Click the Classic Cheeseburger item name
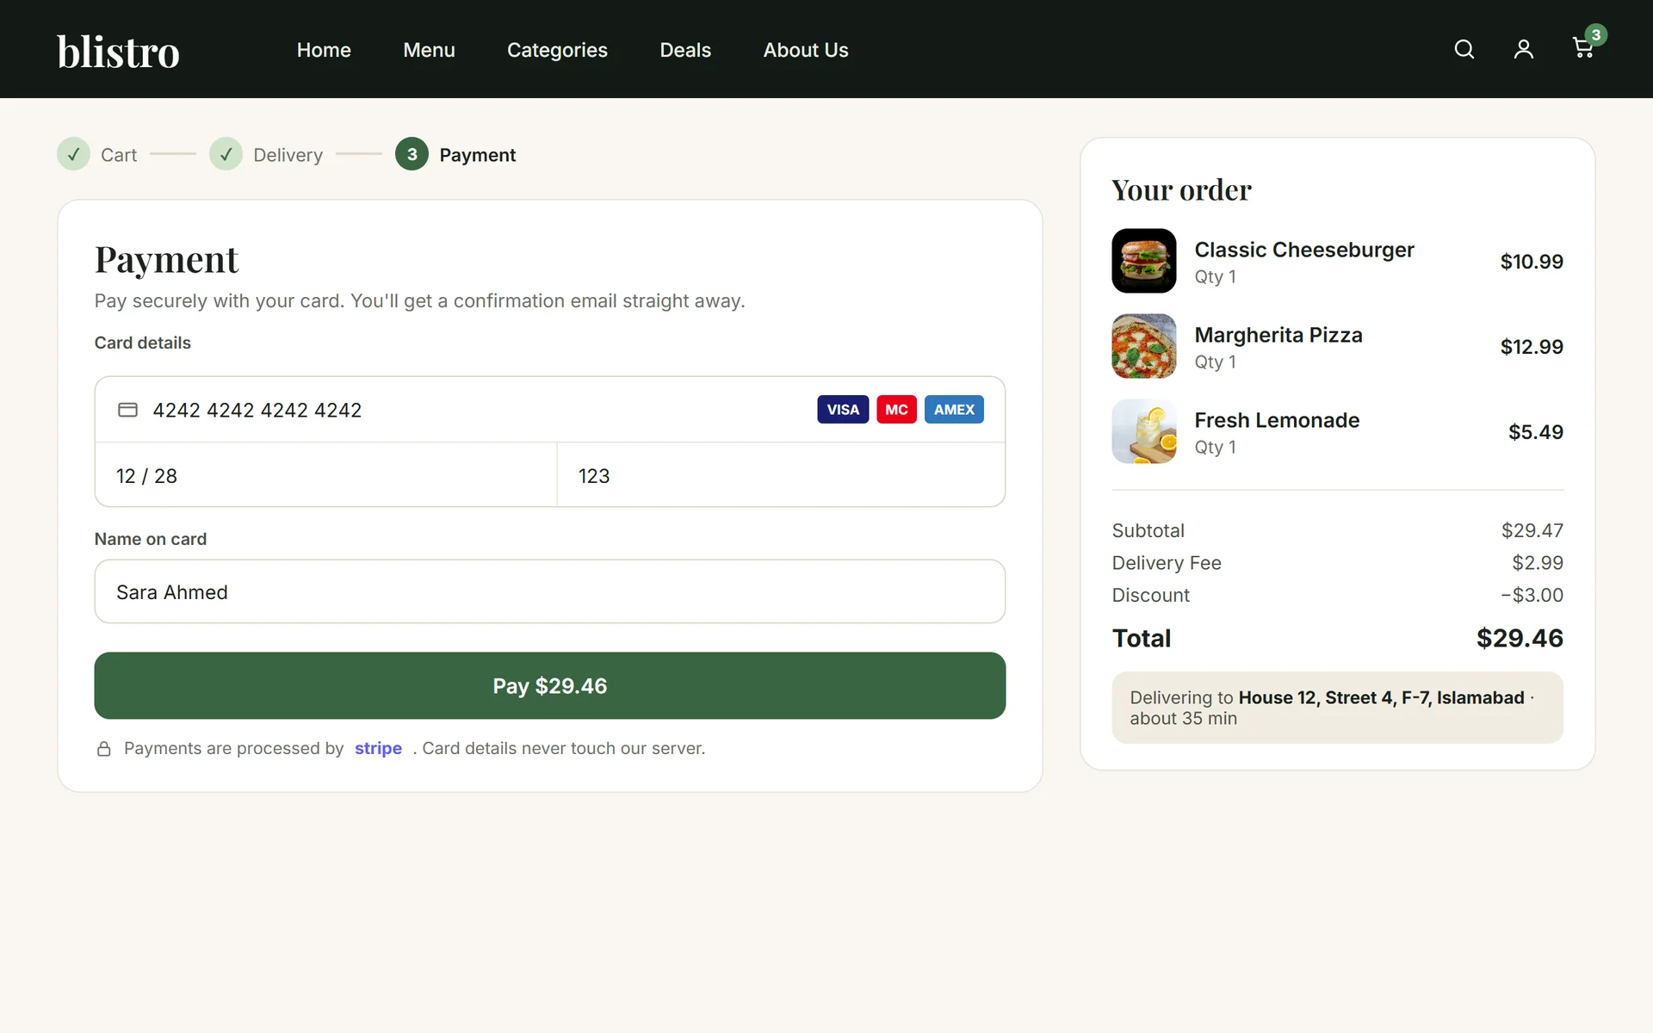This screenshot has width=1653, height=1033. [1303, 250]
